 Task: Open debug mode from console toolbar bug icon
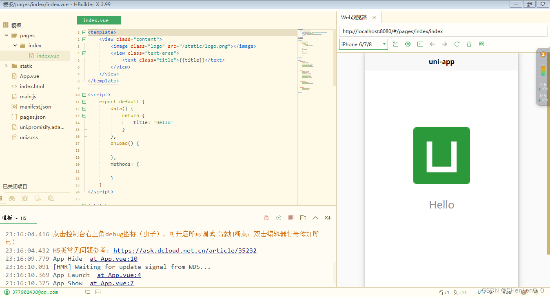[x=266, y=217]
